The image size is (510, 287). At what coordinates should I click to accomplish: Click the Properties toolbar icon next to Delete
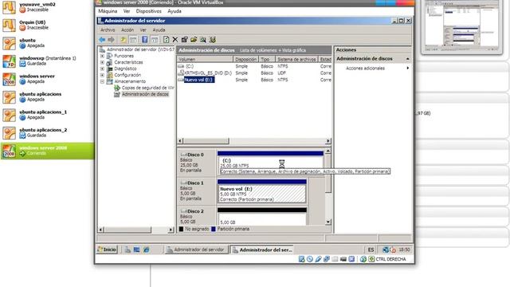point(184,40)
